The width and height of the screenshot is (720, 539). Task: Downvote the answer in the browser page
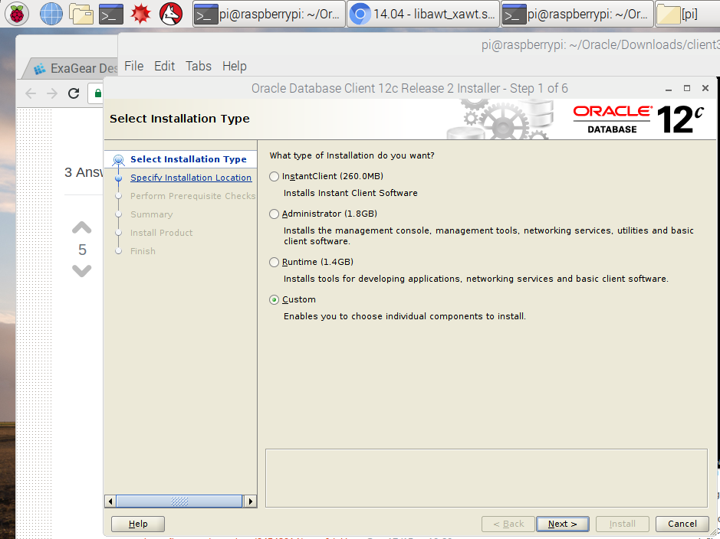pyautogui.click(x=82, y=270)
